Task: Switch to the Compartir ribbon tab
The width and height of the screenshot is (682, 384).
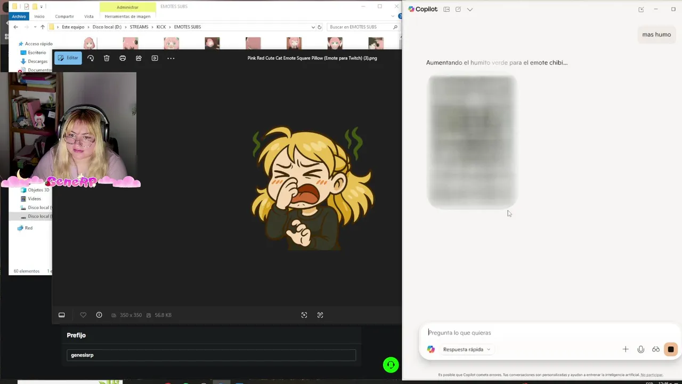Action: click(x=64, y=17)
